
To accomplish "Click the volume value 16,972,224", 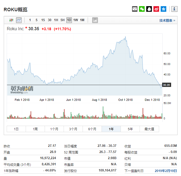I will coord(48,158).
